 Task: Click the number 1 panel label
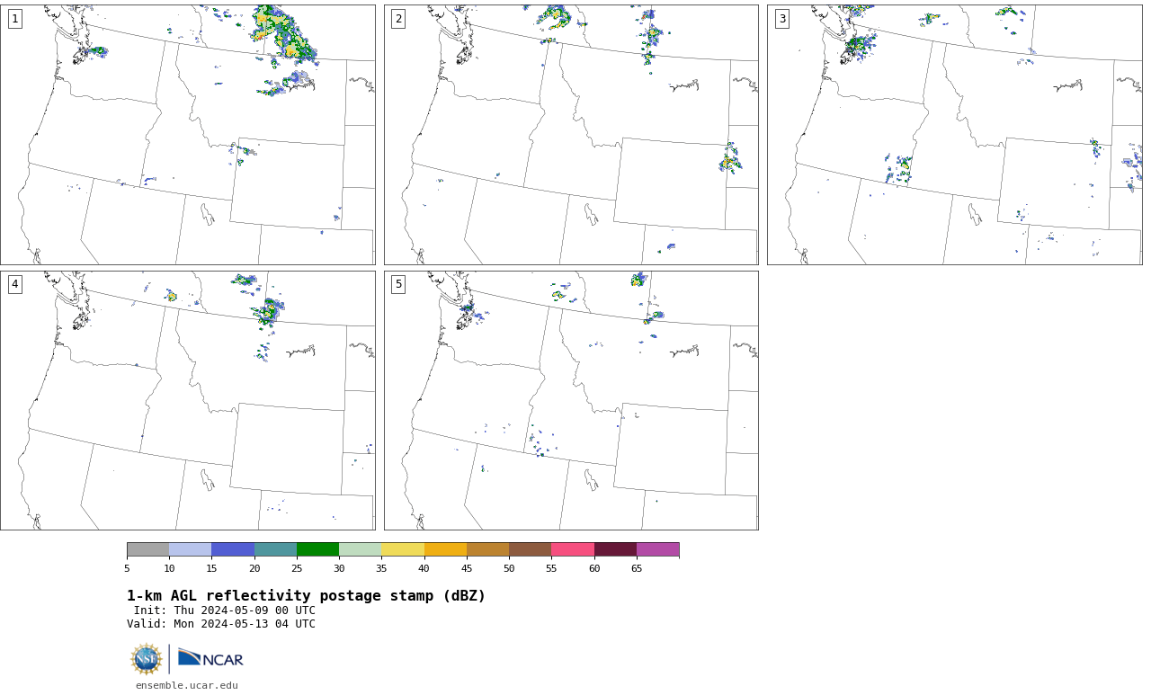pos(14,19)
